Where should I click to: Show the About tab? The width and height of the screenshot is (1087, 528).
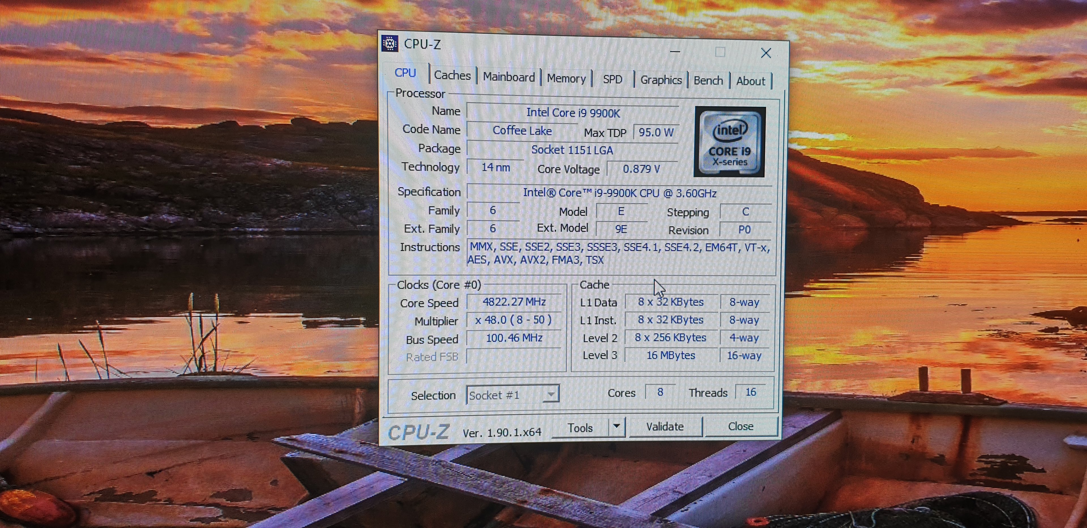coord(750,81)
